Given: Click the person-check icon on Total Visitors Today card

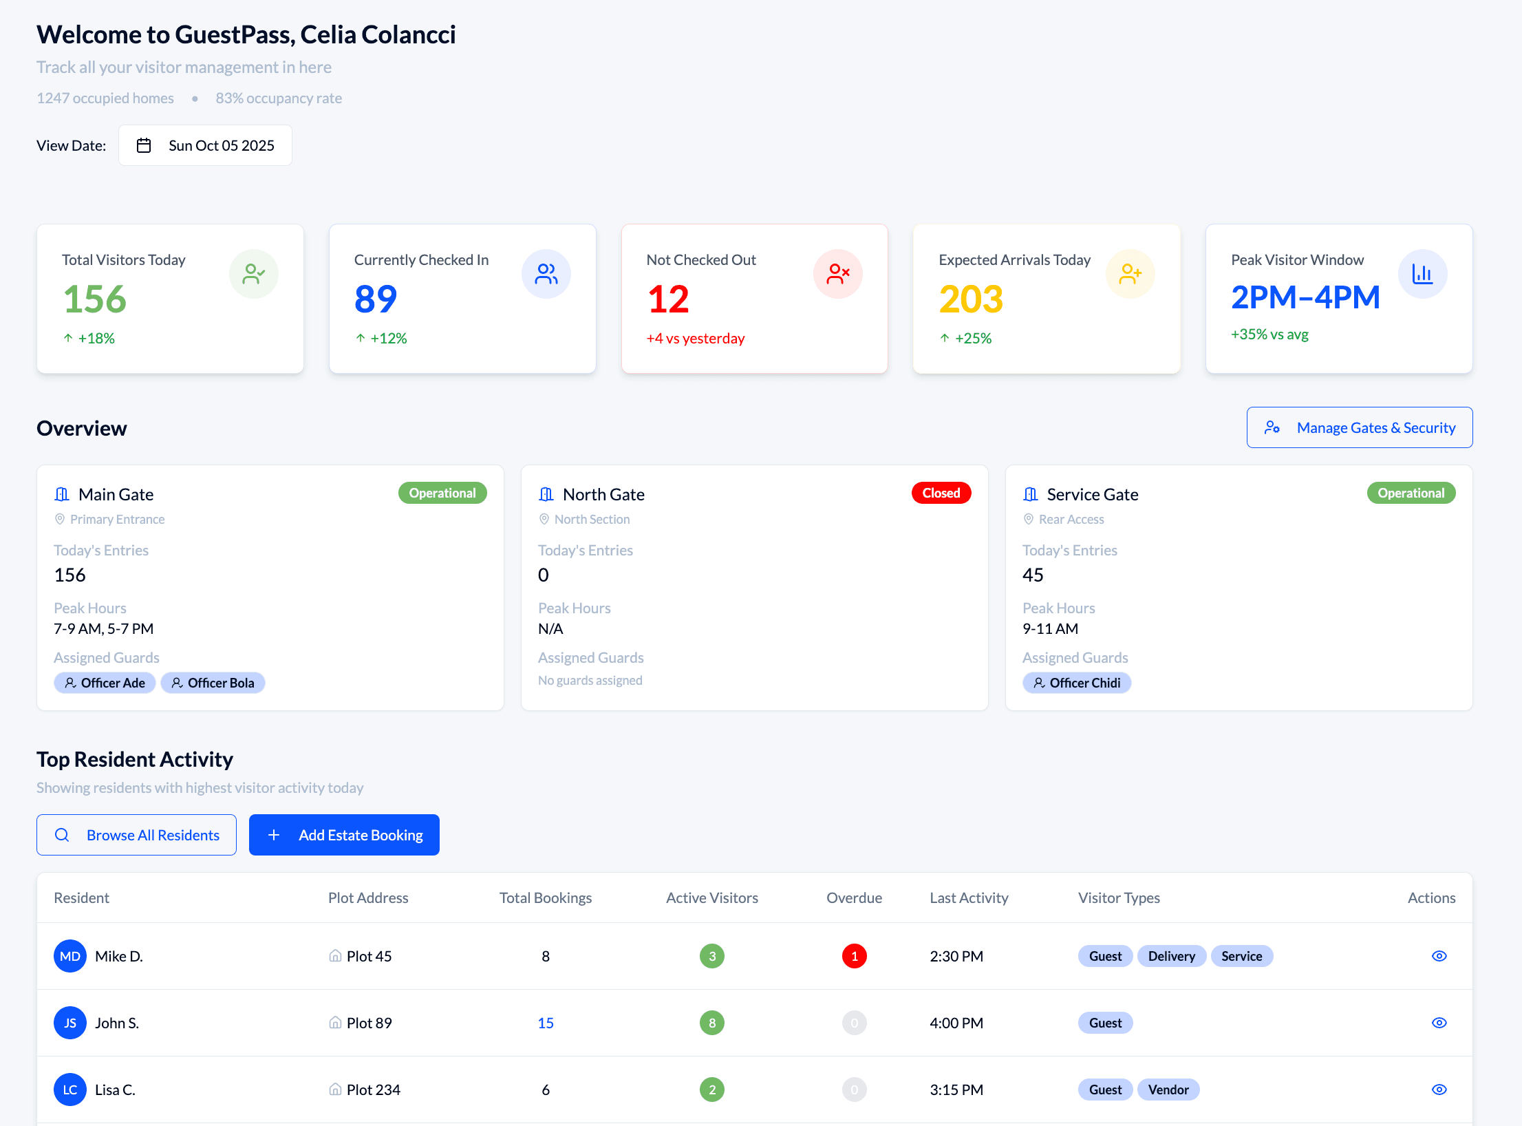Looking at the screenshot, I should pos(254,273).
